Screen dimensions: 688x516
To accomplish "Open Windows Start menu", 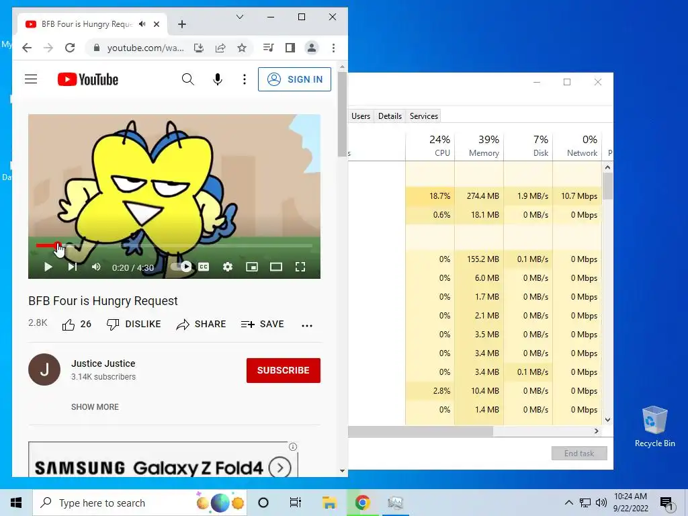I will [16, 503].
